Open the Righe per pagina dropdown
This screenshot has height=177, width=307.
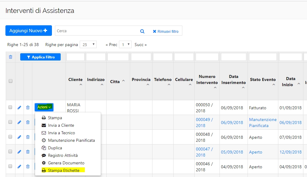(x=88, y=45)
